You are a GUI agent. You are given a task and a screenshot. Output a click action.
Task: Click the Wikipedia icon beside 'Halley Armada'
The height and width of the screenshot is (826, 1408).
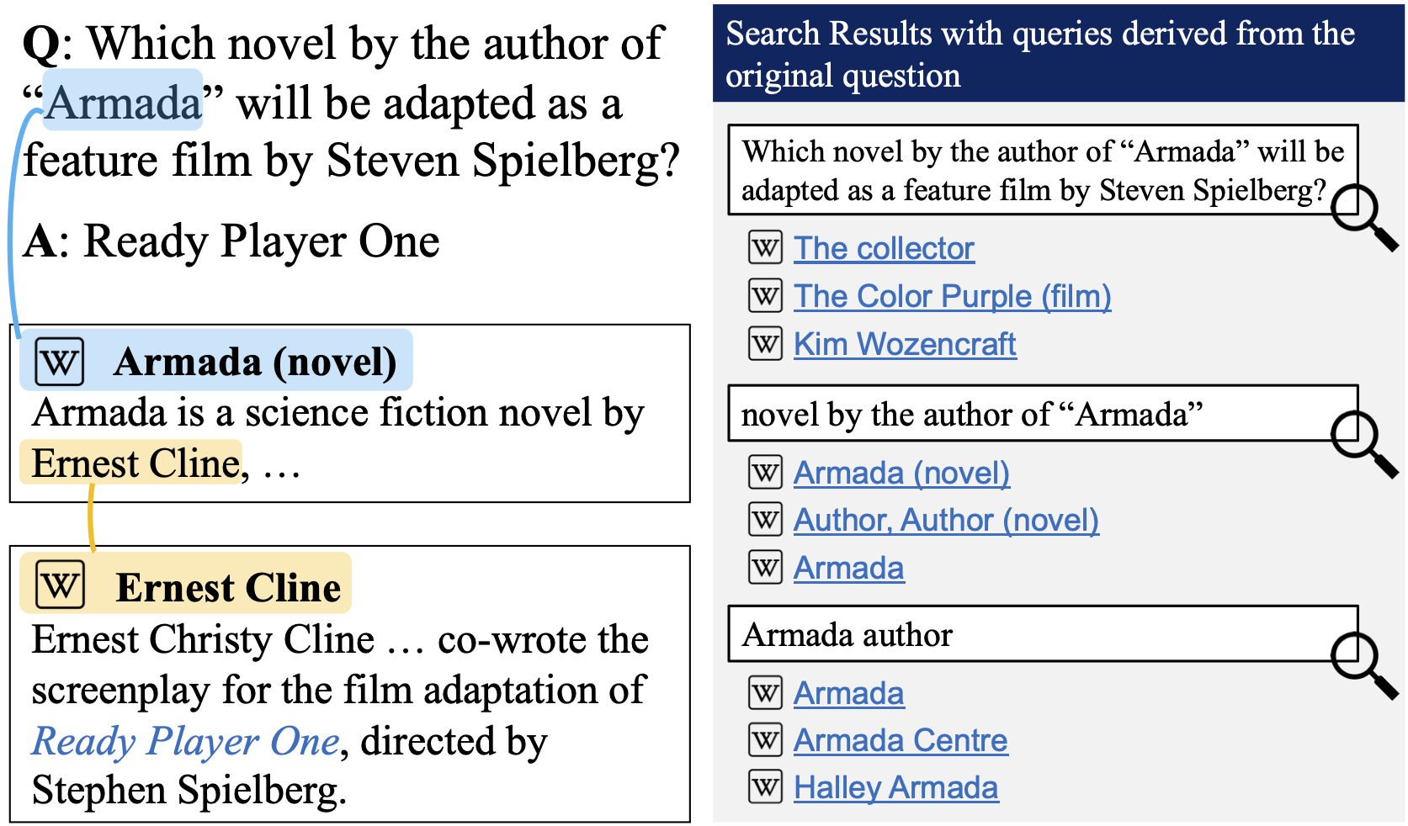point(765,787)
